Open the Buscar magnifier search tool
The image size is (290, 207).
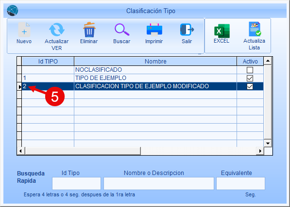tap(122, 30)
